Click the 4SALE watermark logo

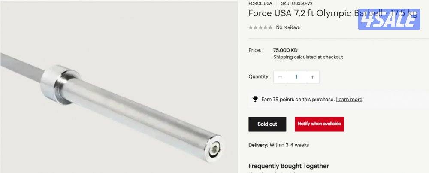[389, 19]
